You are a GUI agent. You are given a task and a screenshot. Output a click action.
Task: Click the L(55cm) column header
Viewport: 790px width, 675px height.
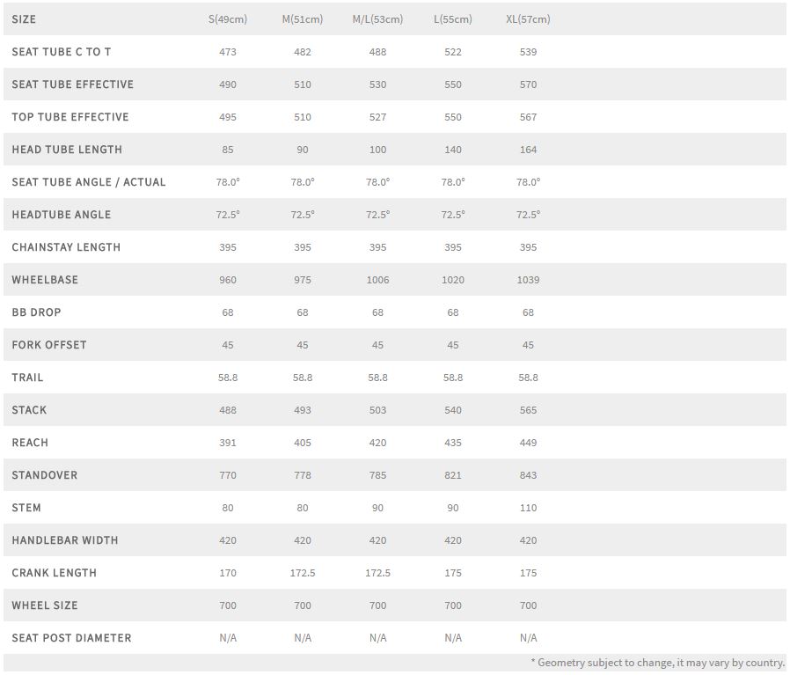coord(453,19)
